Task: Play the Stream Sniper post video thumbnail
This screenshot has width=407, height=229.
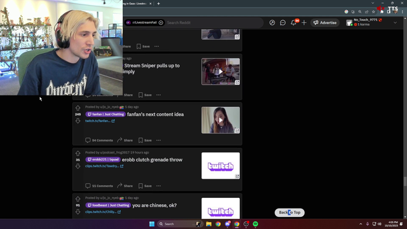Action: point(221,72)
